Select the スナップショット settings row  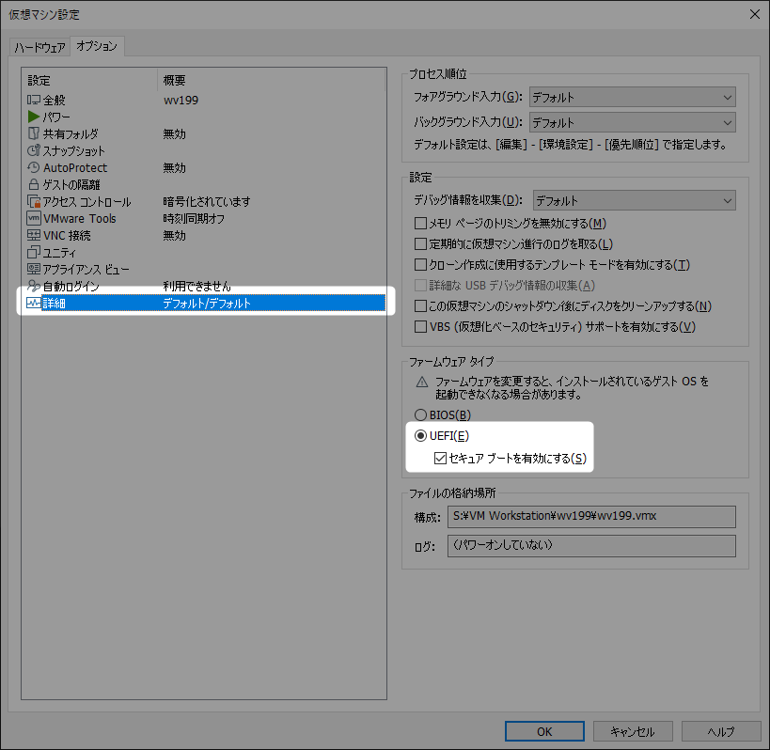click(x=203, y=150)
